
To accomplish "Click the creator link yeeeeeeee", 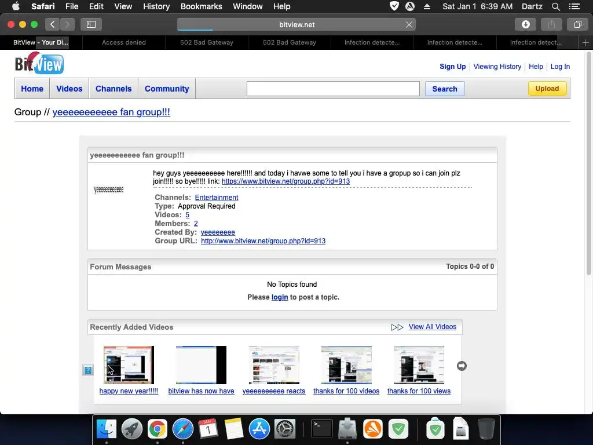I will [218, 232].
